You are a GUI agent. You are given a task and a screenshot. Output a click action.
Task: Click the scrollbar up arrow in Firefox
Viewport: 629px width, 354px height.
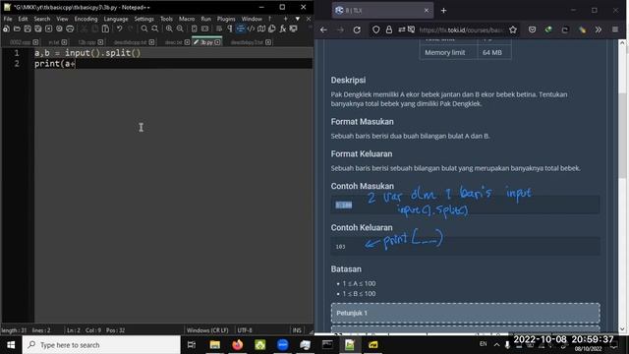(622, 42)
